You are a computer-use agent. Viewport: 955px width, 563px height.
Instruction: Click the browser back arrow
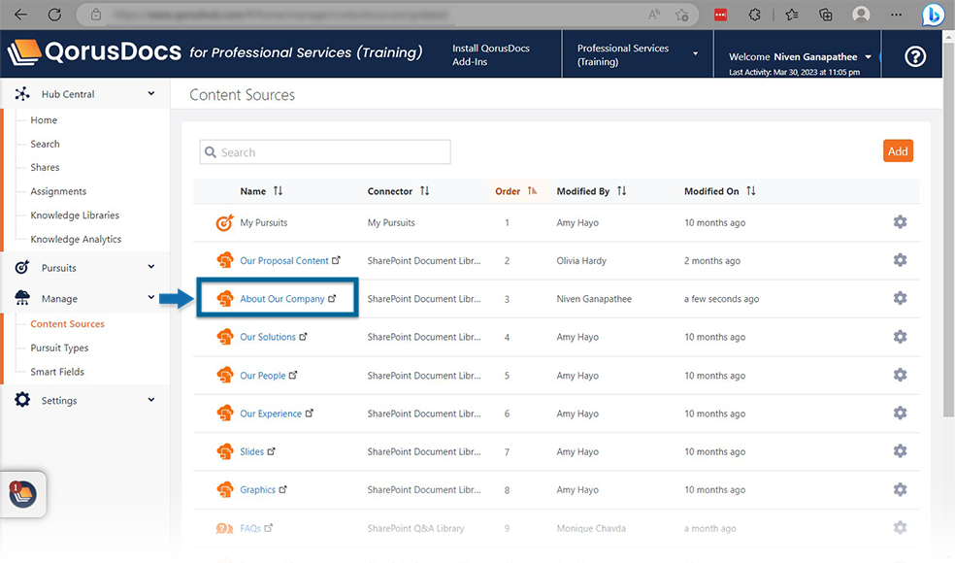20,15
